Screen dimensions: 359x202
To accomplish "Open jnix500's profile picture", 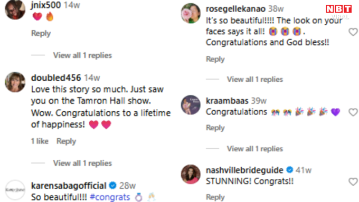I will coord(15,9).
